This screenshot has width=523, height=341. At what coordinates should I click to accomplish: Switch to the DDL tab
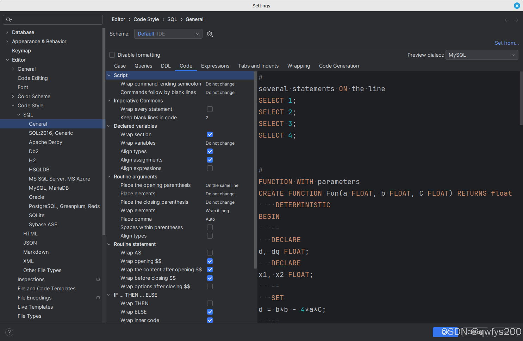coord(166,66)
